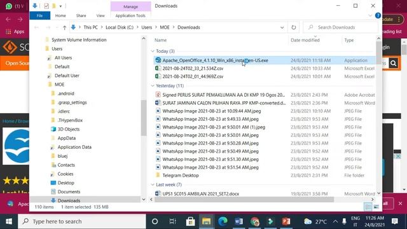
Task: Select the 3D Objects tree item
Action: (69, 129)
